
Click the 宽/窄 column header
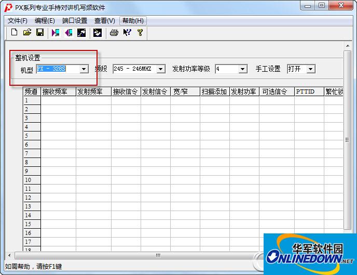point(185,91)
